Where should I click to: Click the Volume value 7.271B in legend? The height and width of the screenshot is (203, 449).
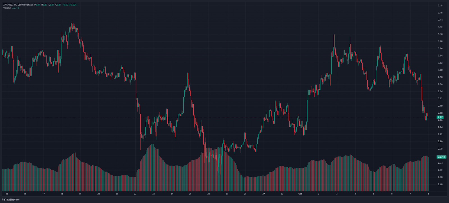point(15,8)
